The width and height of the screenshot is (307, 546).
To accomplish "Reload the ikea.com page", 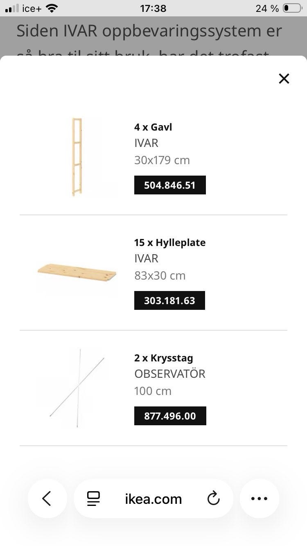I will coord(213,499).
